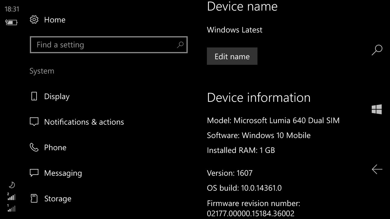Click inside the Find a setting field
The width and height of the screenshot is (390, 219).
click(x=91, y=45)
